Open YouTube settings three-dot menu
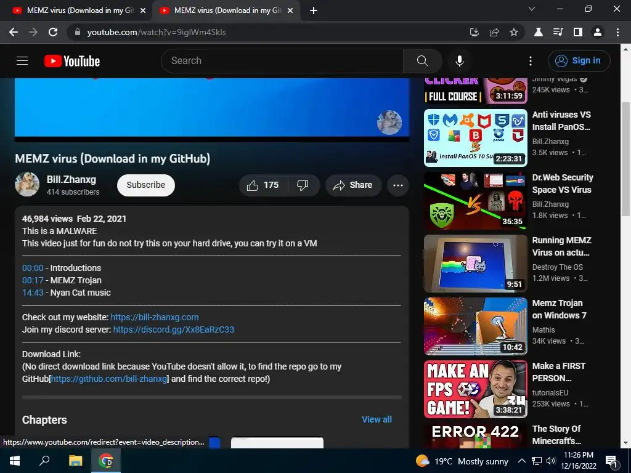631x473 pixels. pyautogui.click(x=531, y=61)
